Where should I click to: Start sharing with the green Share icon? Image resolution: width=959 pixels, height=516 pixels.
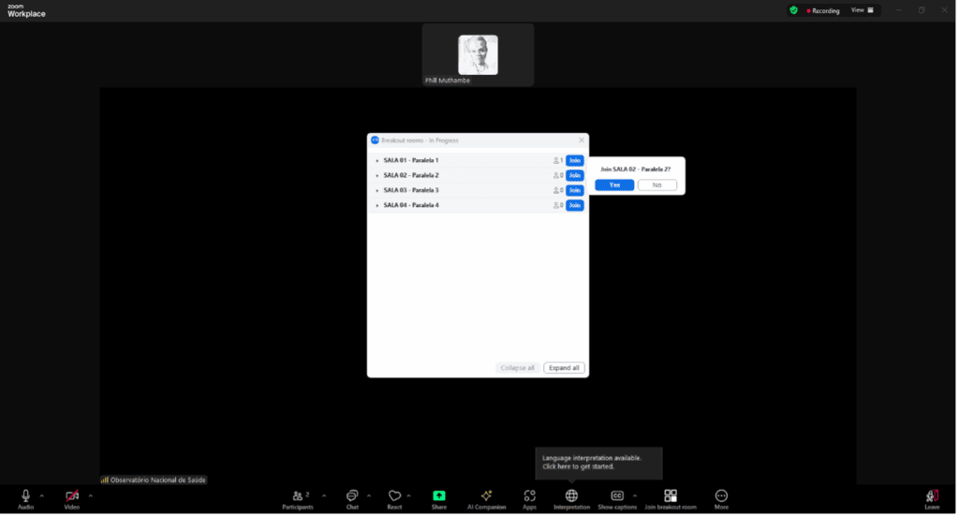pyautogui.click(x=439, y=495)
